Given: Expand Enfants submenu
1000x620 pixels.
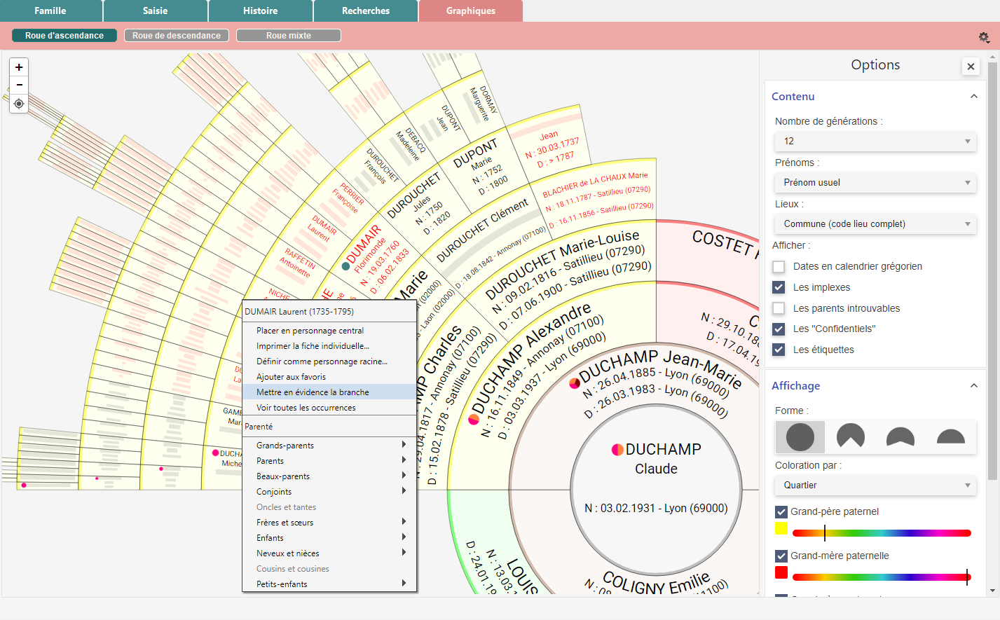Looking at the screenshot, I should point(329,538).
